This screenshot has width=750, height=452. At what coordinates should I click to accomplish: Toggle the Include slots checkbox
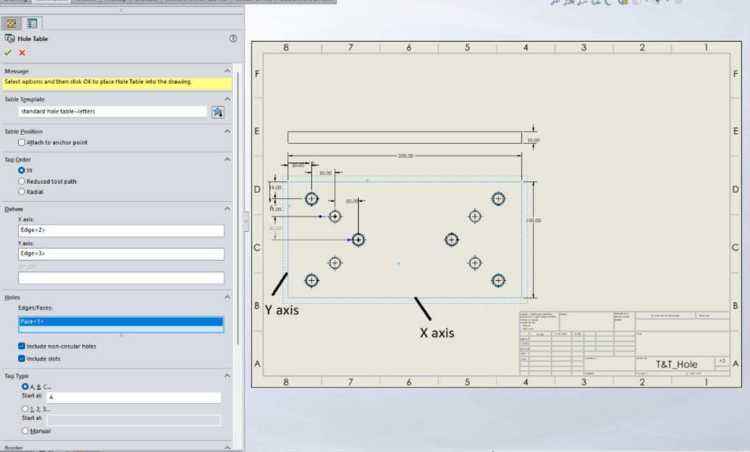click(x=22, y=359)
